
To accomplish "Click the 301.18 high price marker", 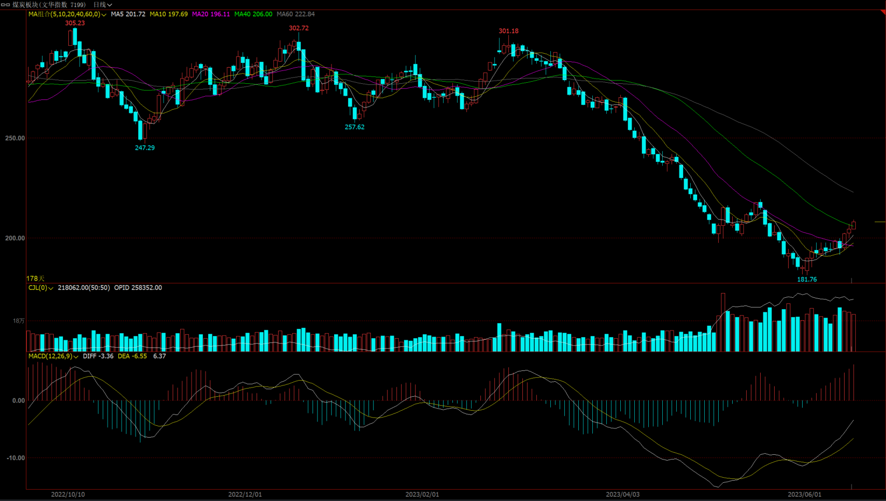I will 508,31.
